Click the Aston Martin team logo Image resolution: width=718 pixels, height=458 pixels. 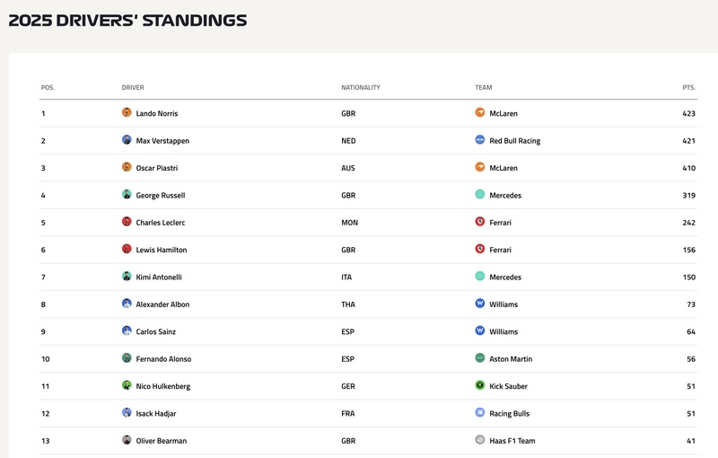480,358
